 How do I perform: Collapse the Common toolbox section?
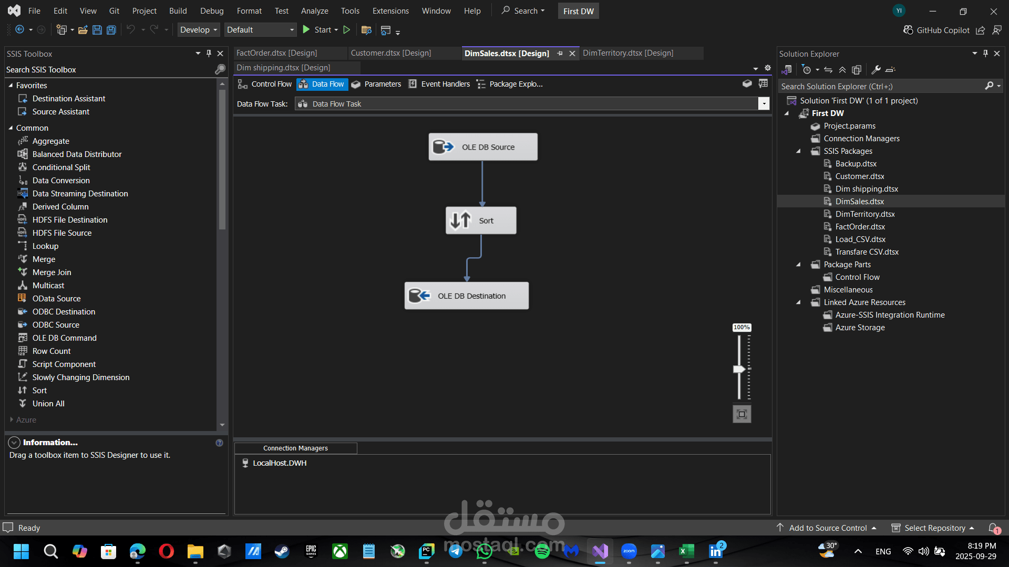(x=11, y=128)
